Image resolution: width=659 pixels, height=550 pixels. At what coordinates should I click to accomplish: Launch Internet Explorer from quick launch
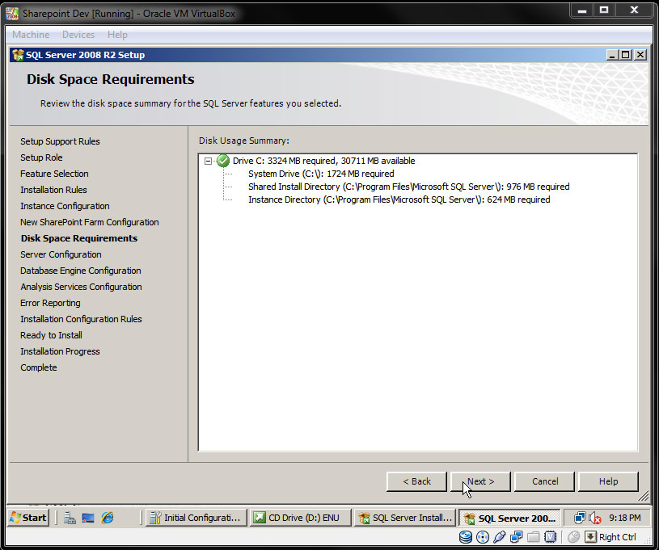pos(108,518)
